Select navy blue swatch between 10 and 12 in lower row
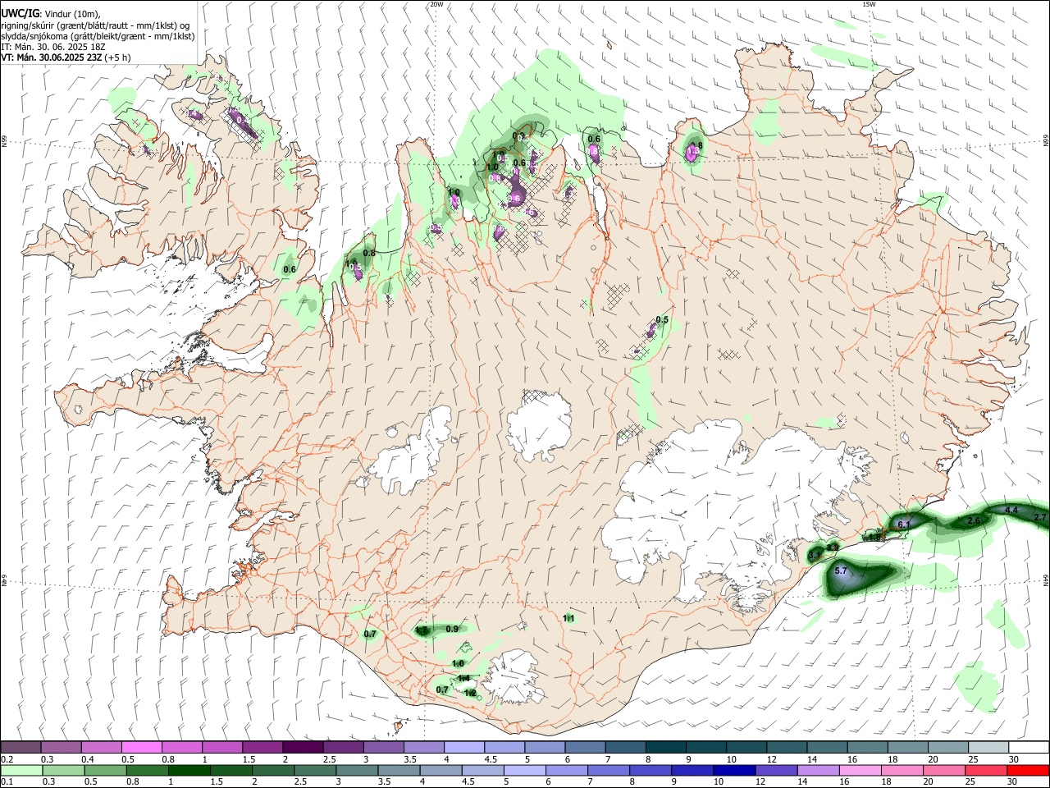The height and width of the screenshot is (788, 1050). (733, 770)
